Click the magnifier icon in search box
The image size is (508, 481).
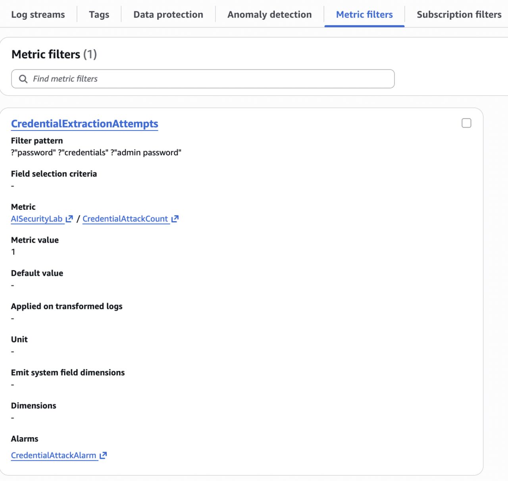pyautogui.click(x=23, y=79)
